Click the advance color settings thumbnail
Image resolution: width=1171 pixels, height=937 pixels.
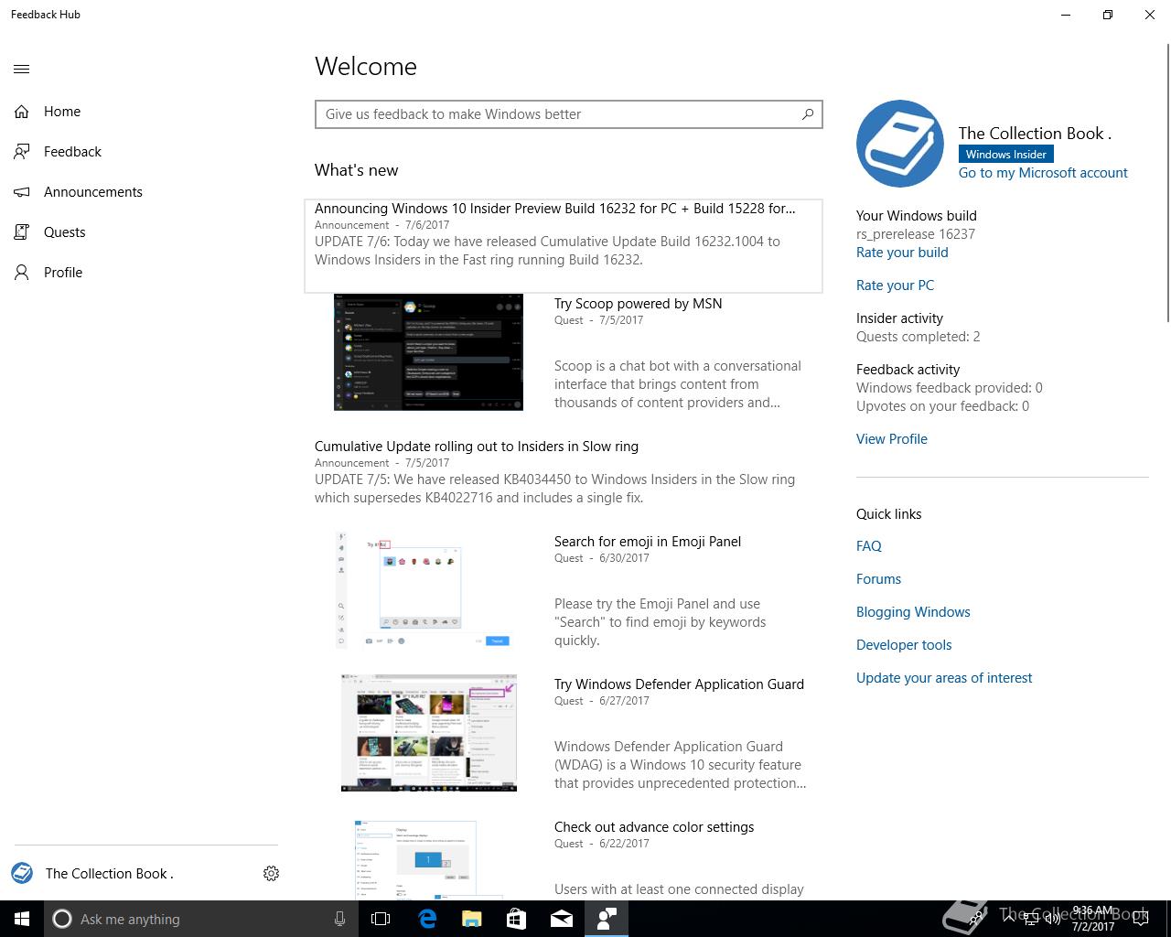pyautogui.click(x=428, y=859)
